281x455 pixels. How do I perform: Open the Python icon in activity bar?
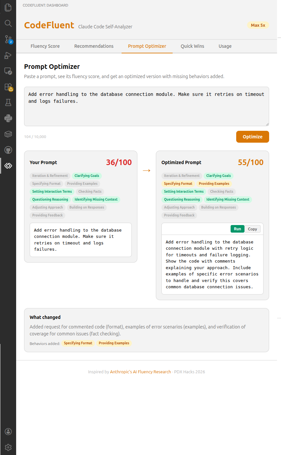coord(8,118)
